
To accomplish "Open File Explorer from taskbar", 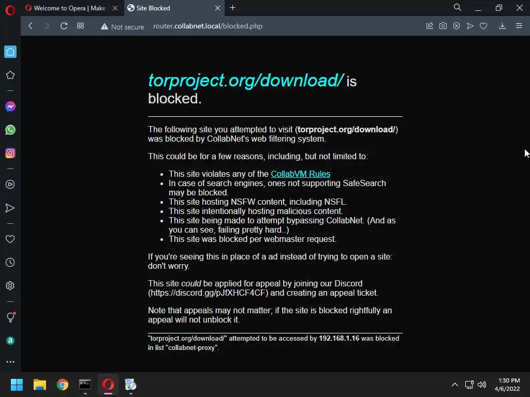I will coord(39,385).
